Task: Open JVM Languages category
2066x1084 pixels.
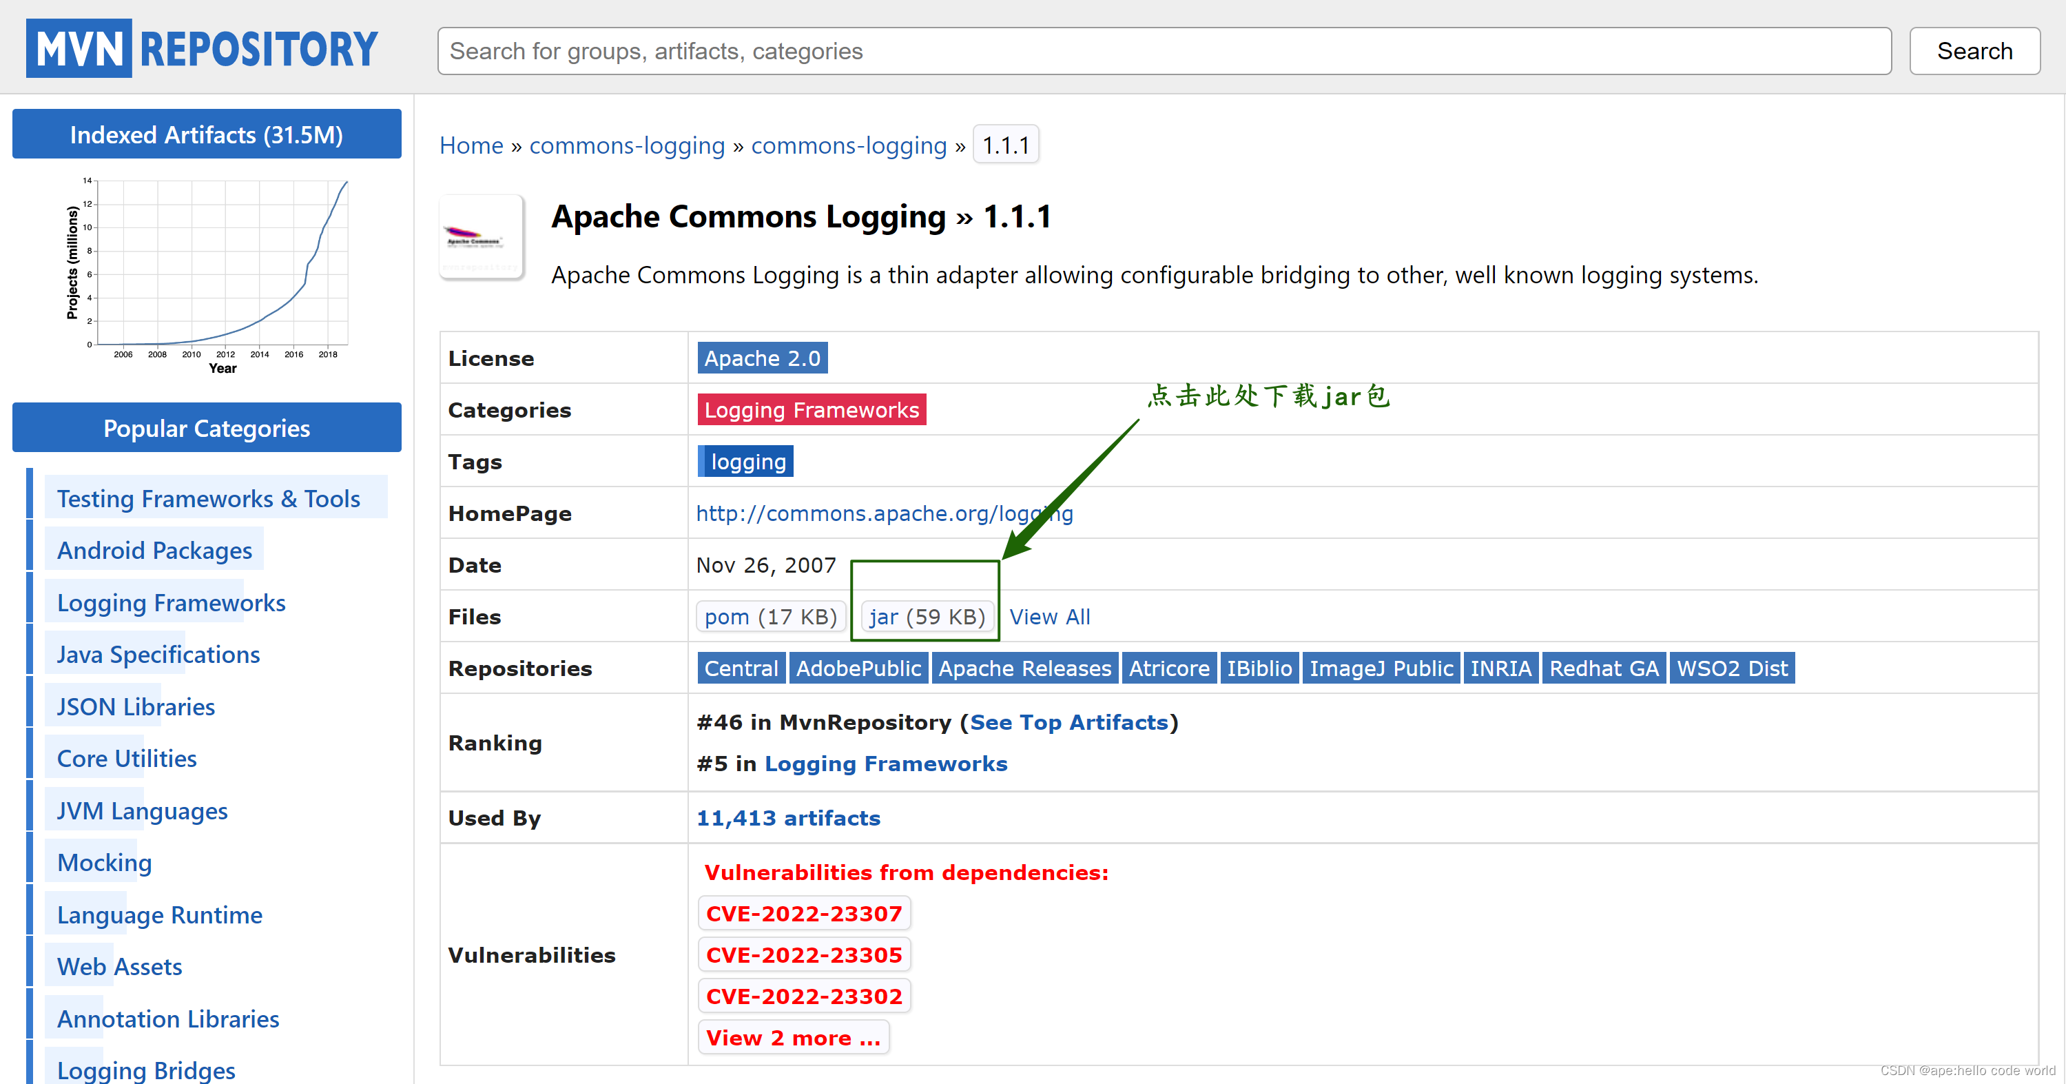Action: click(142, 810)
